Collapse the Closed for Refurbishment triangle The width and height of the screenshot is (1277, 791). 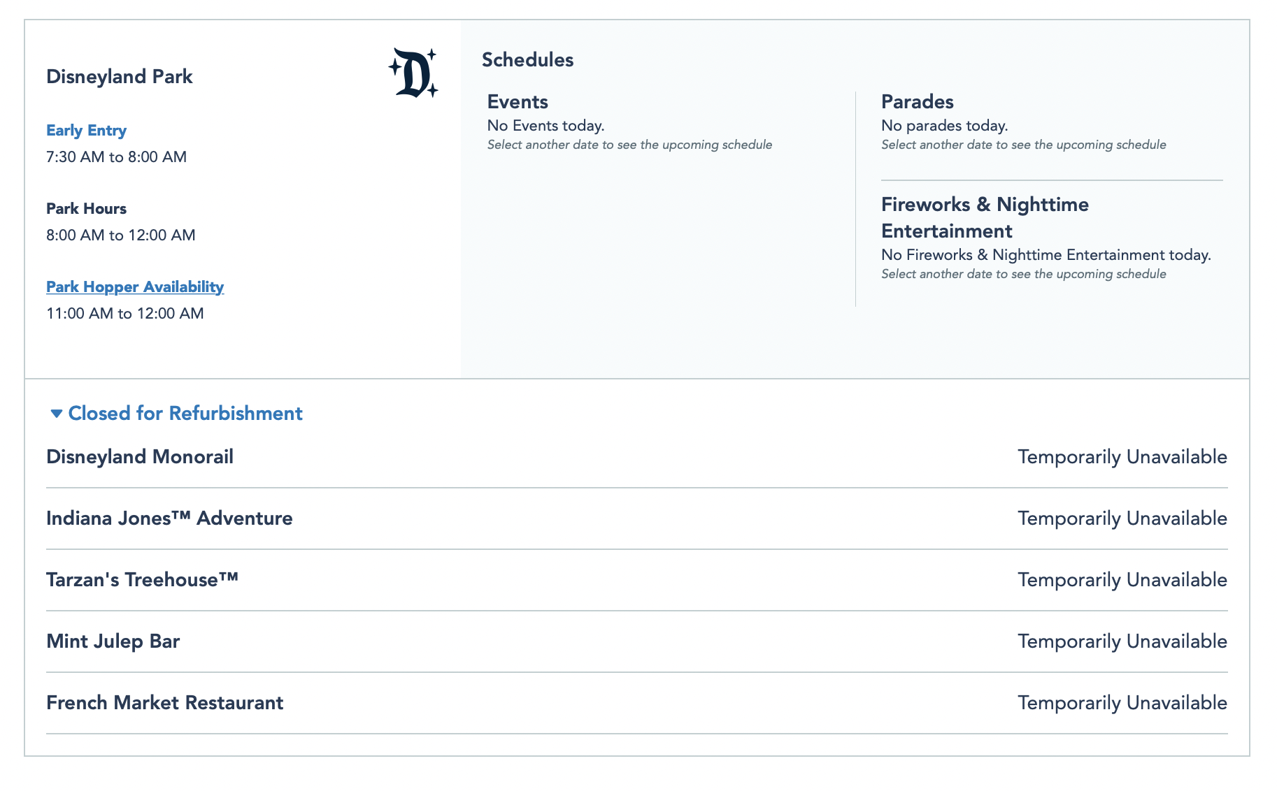57,414
